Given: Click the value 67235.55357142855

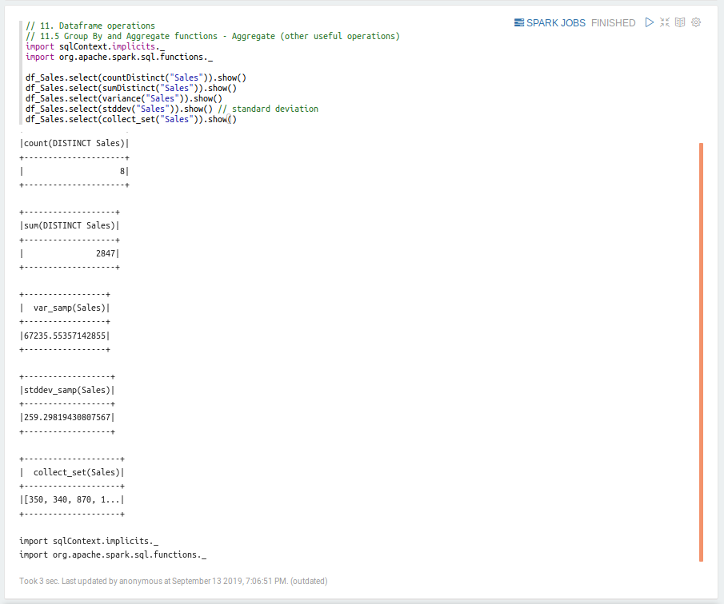Looking at the screenshot, I should pos(65,336).
